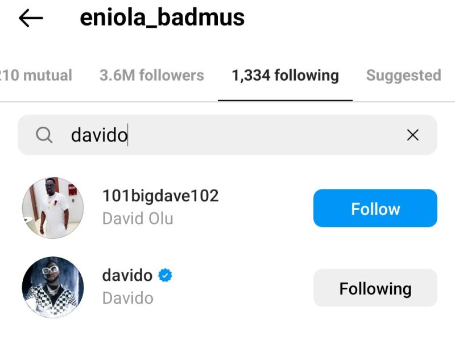The height and width of the screenshot is (348, 455).
Task: Tap the back arrow icon
Action: point(31,18)
